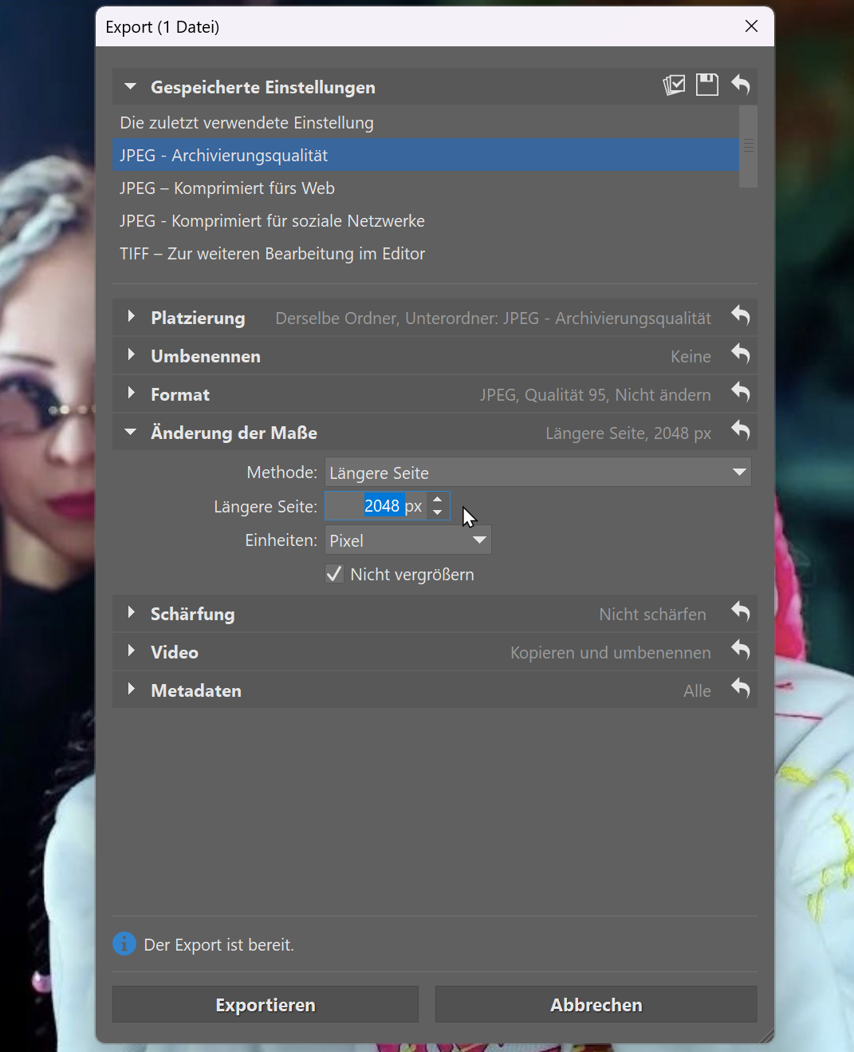Click the Exportieren button
Screen dimensions: 854x1052
click(266, 1004)
